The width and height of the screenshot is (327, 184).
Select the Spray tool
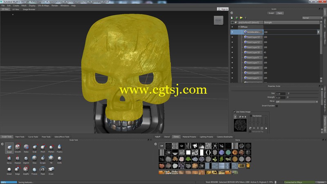tap(9, 159)
